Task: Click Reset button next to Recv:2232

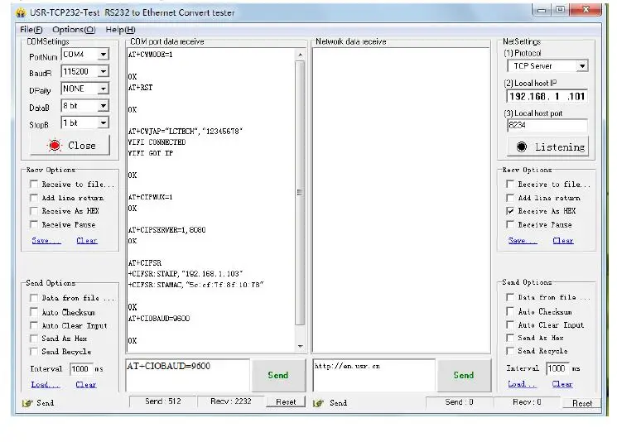Action: click(x=286, y=402)
